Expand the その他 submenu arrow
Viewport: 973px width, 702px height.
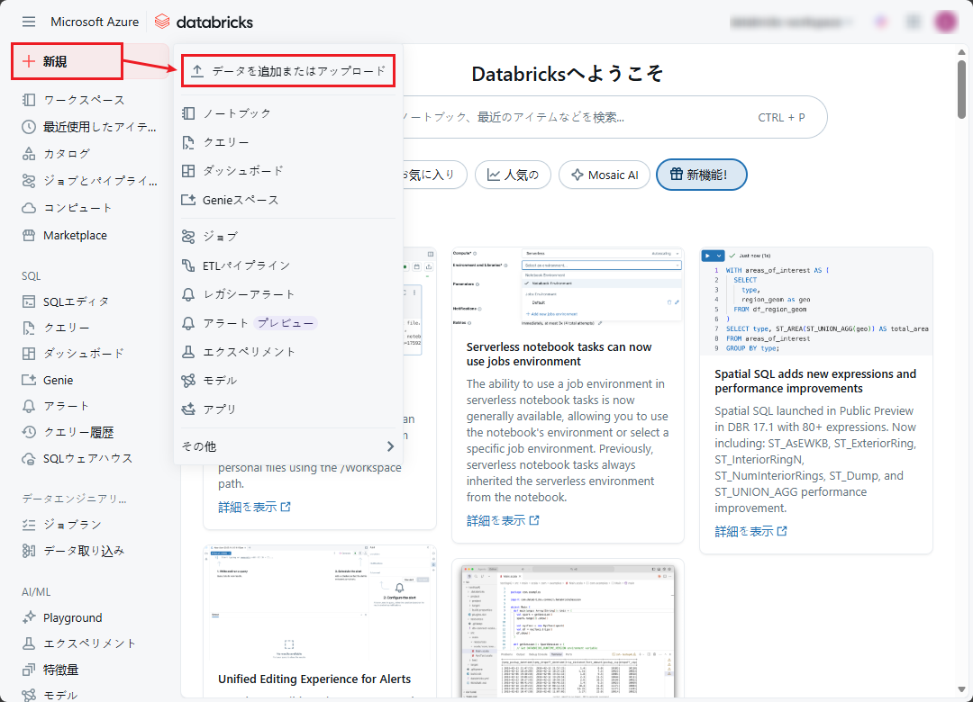tap(390, 446)
